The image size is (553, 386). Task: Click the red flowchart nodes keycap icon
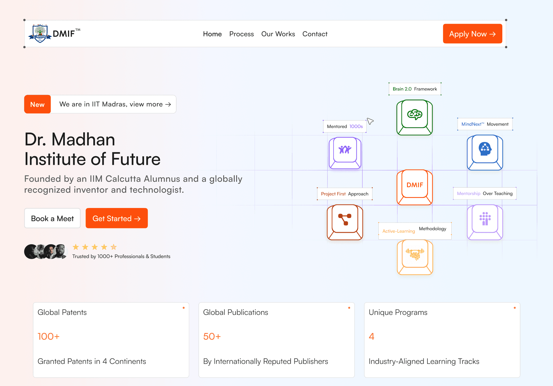(345, 222)
